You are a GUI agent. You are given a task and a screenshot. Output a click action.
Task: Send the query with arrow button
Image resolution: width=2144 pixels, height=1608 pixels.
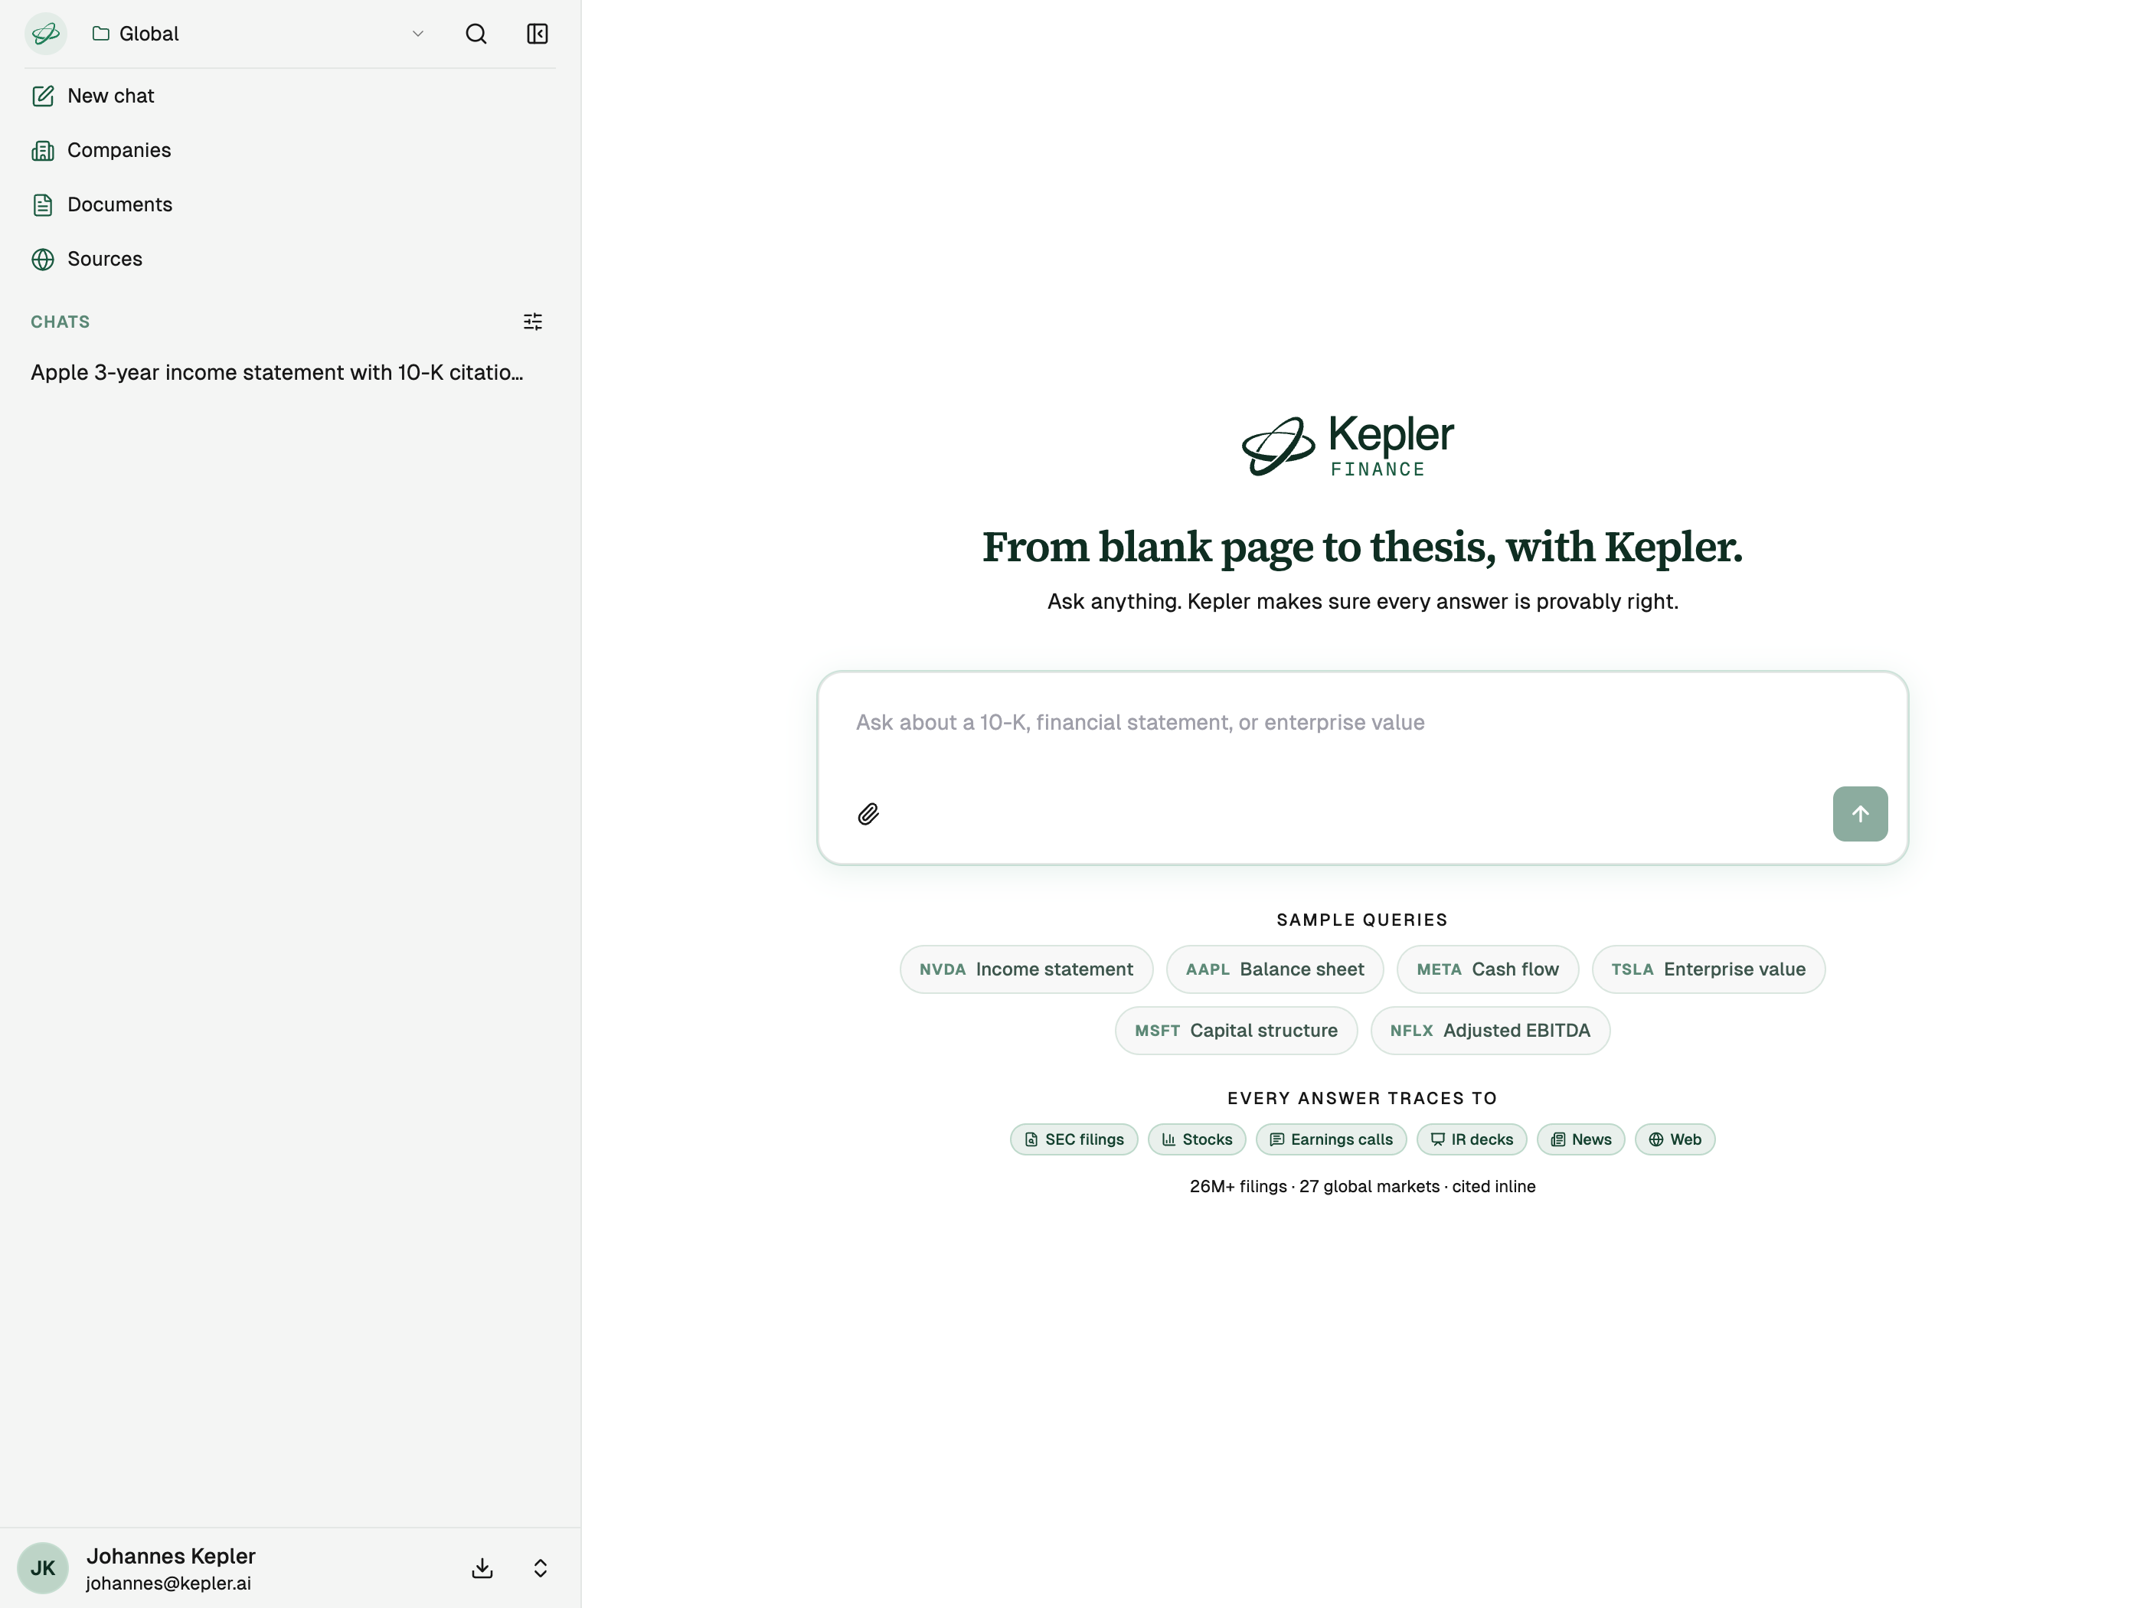1859,814
